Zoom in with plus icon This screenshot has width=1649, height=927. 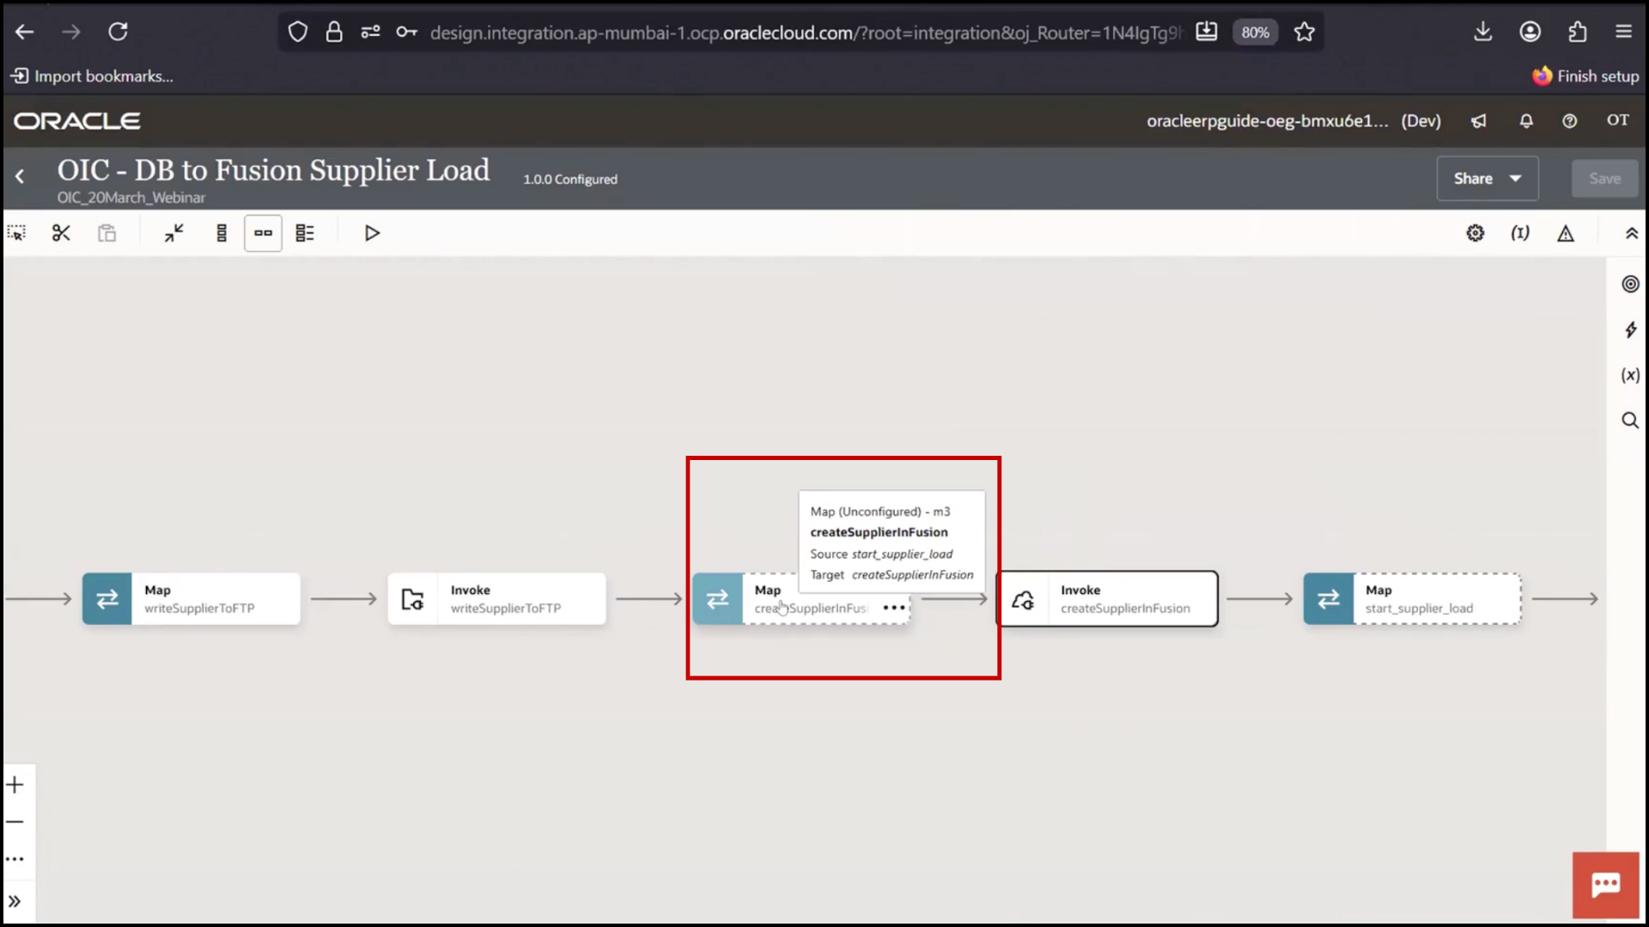pos(15,785)
